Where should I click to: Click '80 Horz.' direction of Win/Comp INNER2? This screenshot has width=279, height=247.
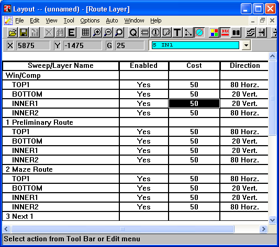tap(244, 113)
